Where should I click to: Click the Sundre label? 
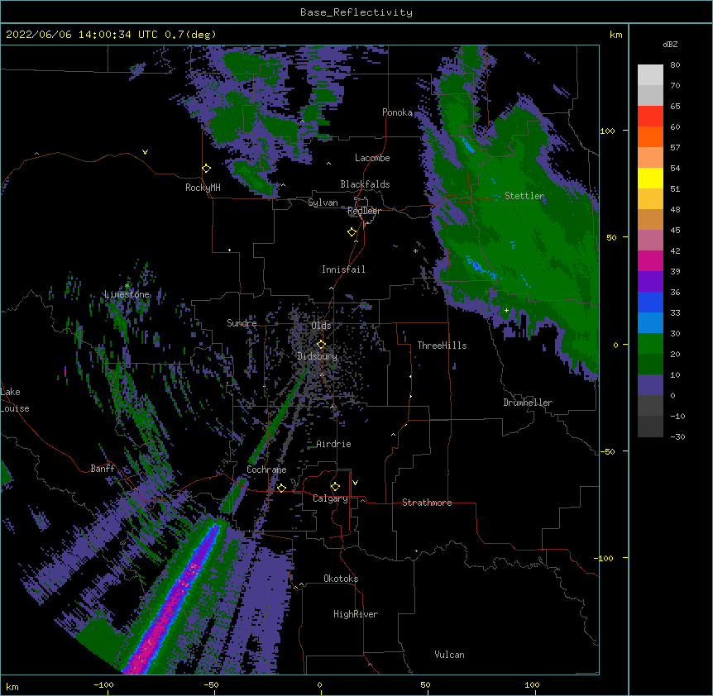242,323
